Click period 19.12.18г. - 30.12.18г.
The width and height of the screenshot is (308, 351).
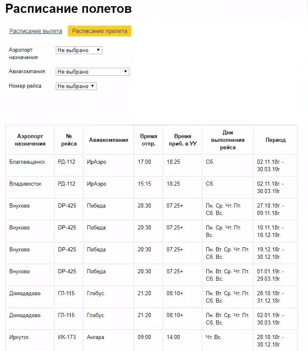point(270,253)
